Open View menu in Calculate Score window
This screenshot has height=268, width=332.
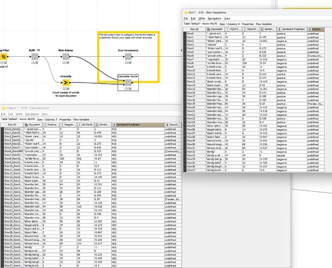tap(44, 114)
